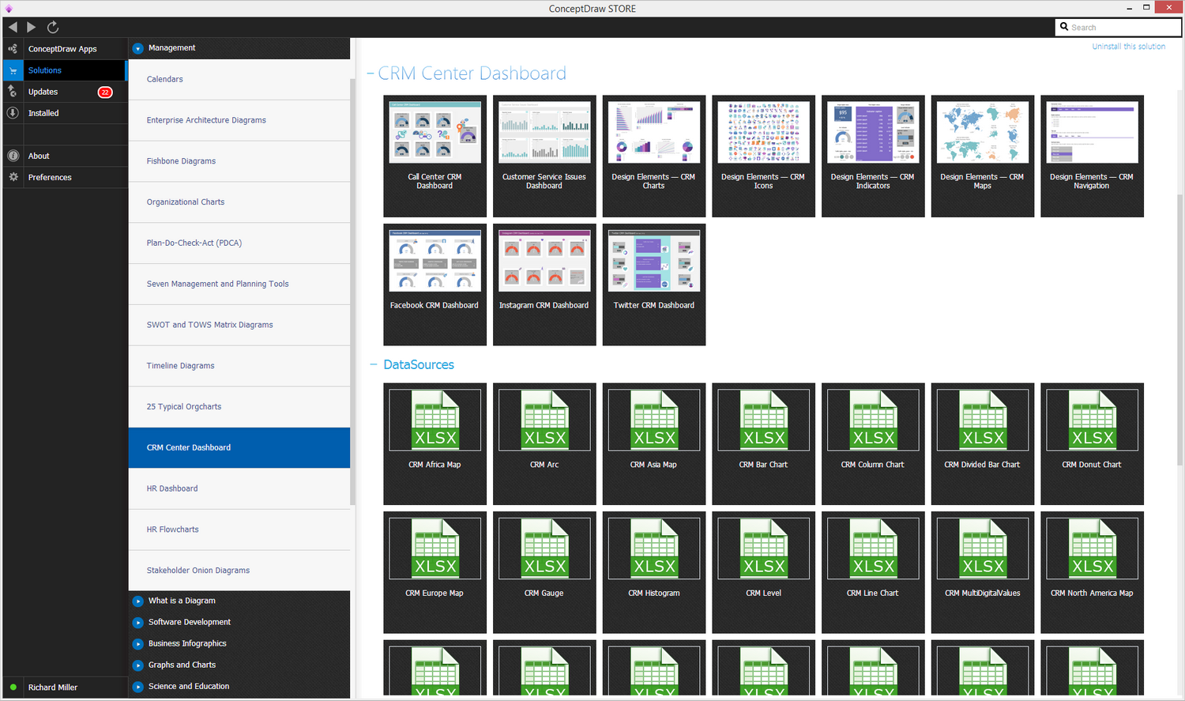Click Richard Miller user name

click(x=53, y=688)
